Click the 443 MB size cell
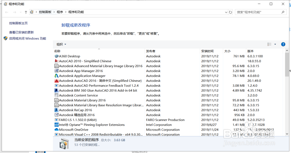 pos(239,110)
